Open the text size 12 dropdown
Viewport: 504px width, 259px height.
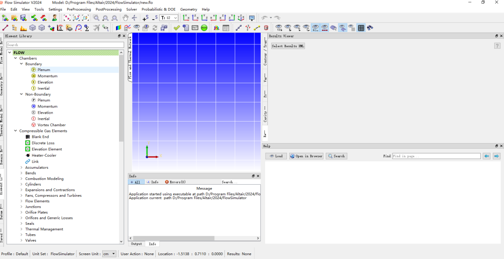(169, 18)
